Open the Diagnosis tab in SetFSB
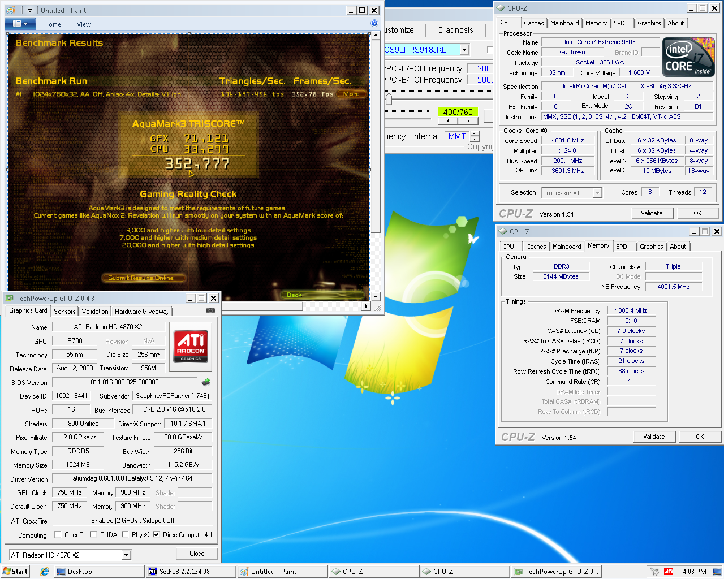The width and height of the screenshot is (724, 579). tap(455, 30)
